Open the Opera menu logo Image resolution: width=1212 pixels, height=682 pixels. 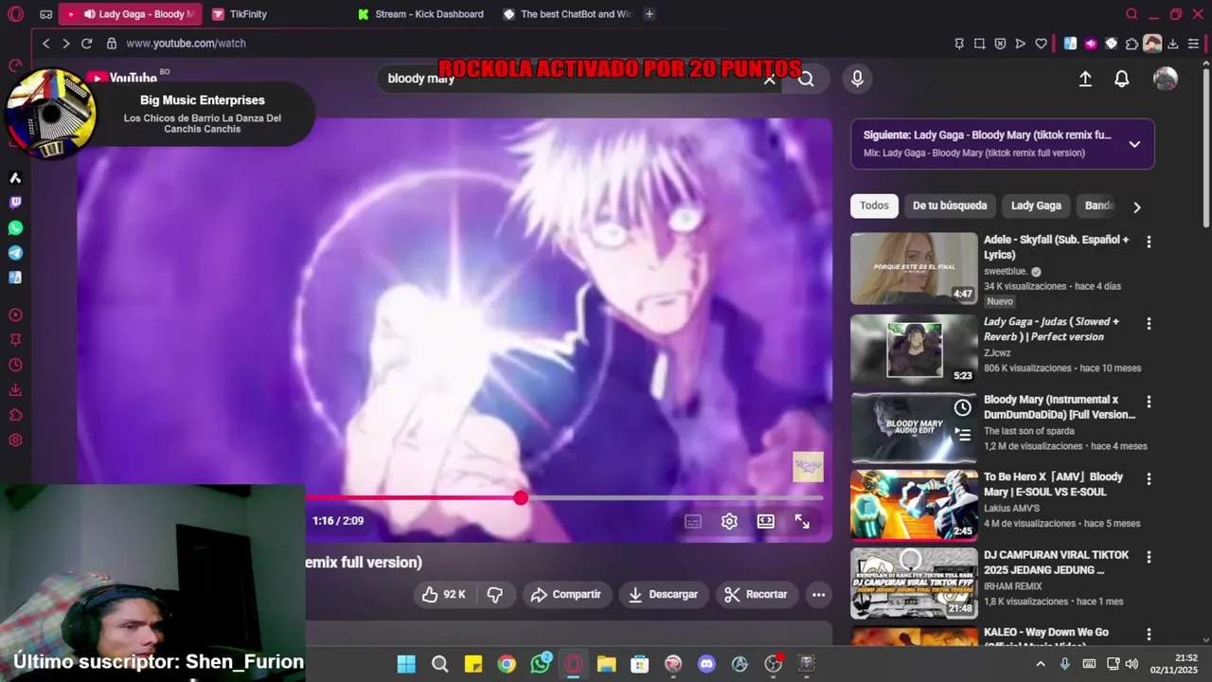(x=15, y=14)
